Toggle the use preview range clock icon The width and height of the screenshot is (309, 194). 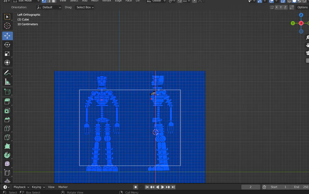(x=264, y=187)
